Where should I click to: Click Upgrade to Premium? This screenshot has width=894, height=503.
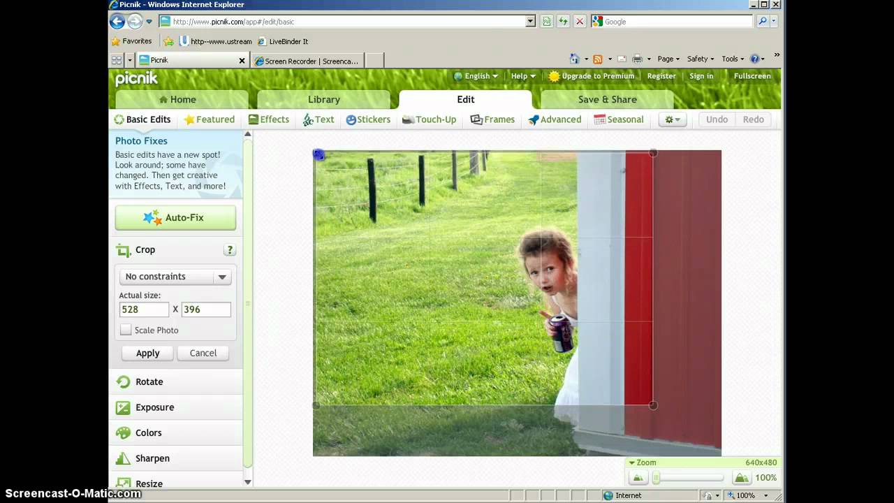click(592, 76)
